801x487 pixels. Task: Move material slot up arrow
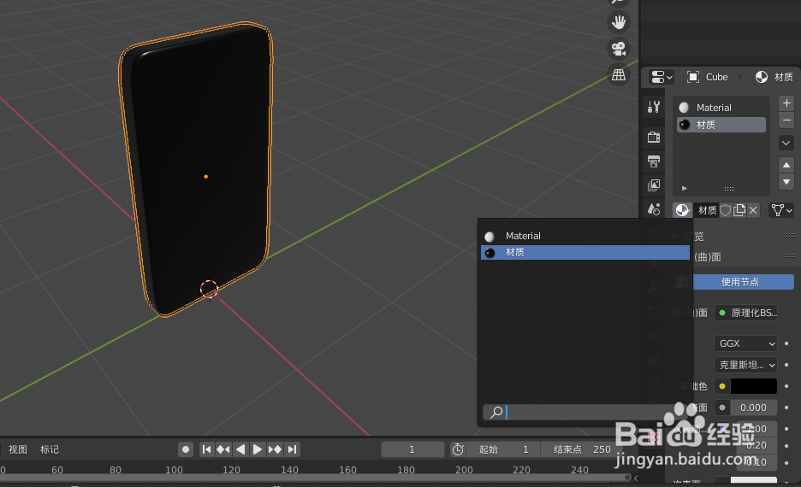(x=786, y=165)
